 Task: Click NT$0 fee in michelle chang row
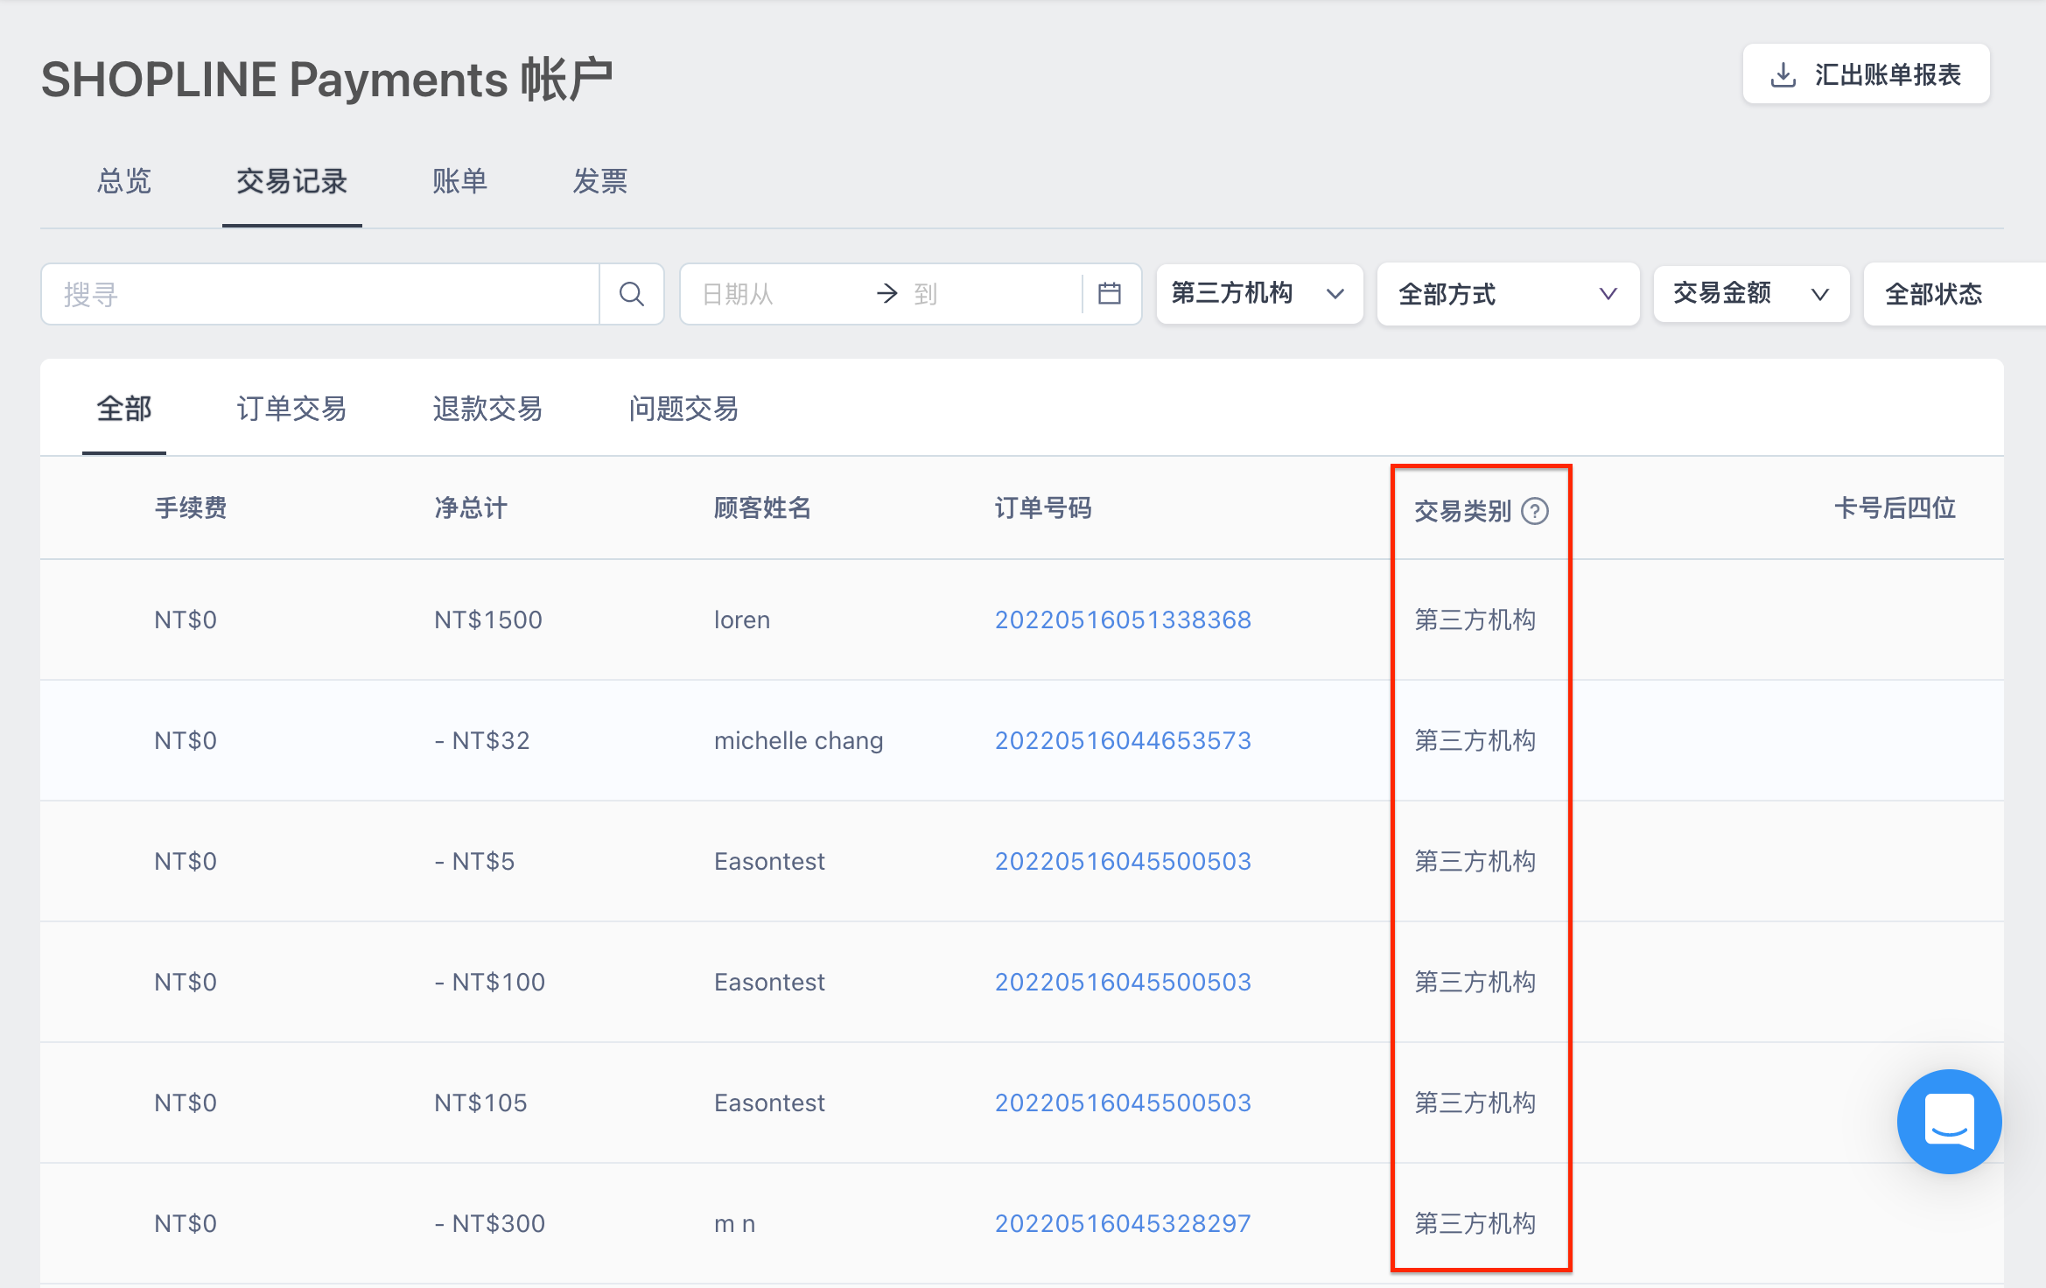(186, 741)
